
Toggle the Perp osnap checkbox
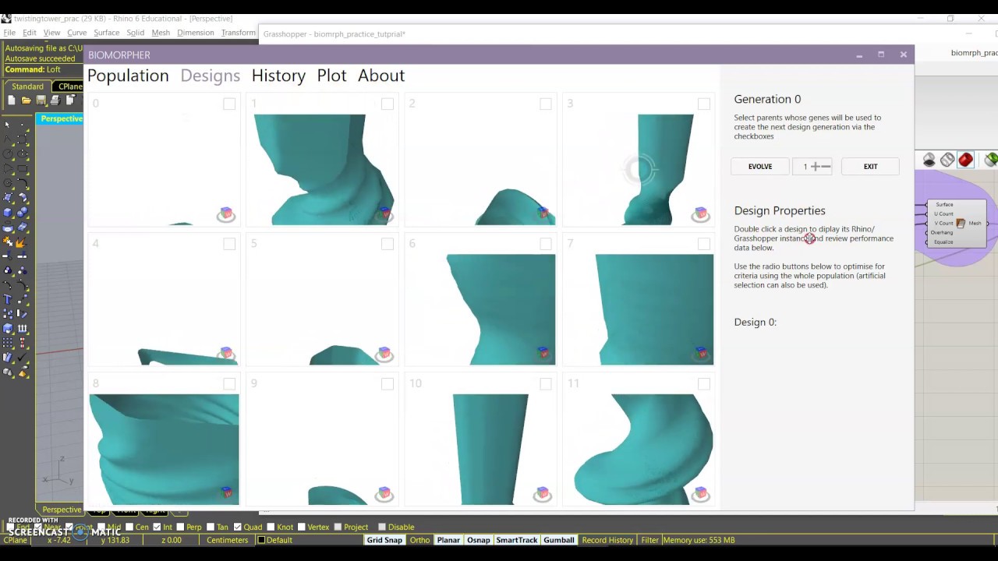click(180, 527)
